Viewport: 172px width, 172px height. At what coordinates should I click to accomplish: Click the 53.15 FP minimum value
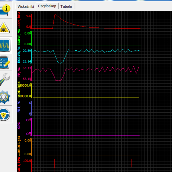click(27, 79)
